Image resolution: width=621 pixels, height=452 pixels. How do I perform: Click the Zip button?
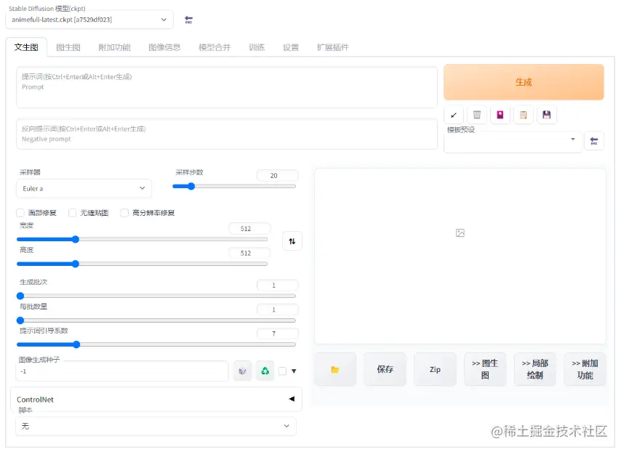435,369
